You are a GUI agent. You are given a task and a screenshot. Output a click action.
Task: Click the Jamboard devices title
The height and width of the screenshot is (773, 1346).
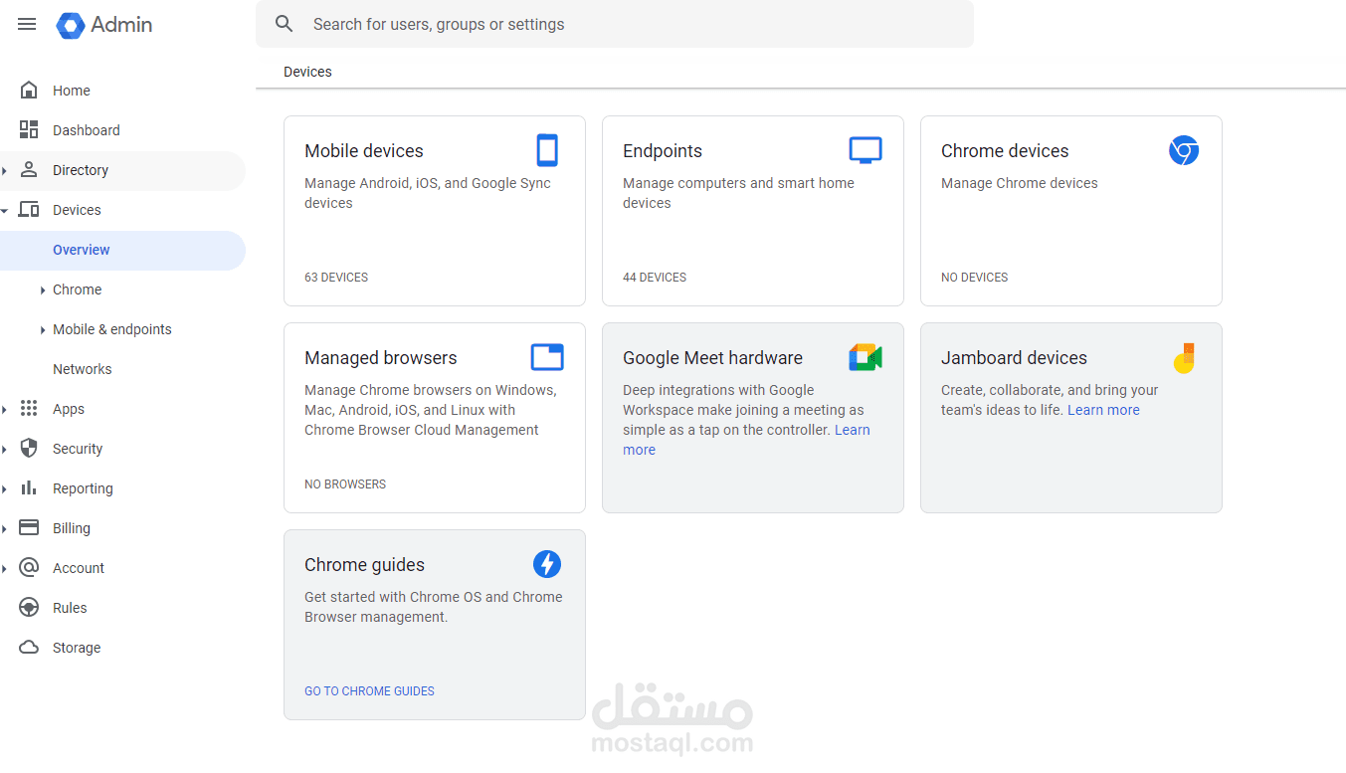coord(1014,358)
